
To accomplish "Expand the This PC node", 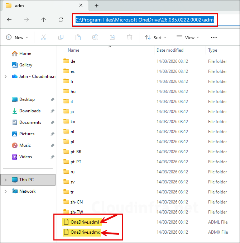I will (6, 180).
